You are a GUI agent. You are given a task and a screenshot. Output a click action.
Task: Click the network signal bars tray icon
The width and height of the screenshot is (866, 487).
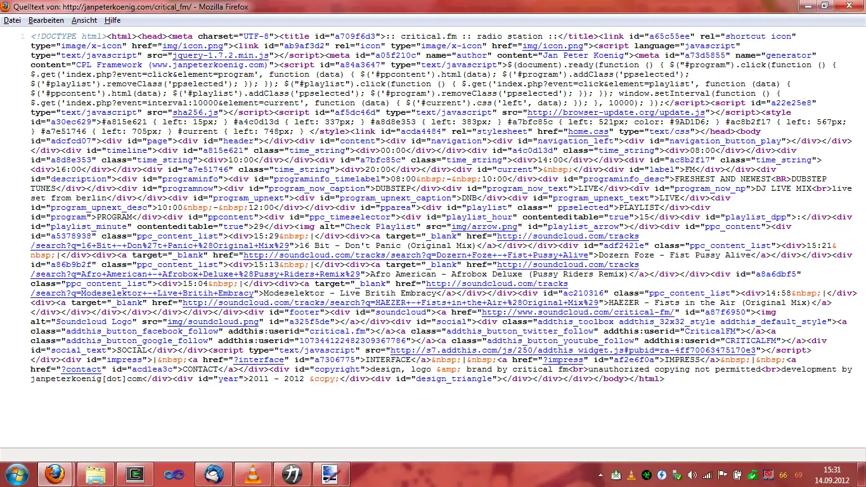[x=708, y=475]
